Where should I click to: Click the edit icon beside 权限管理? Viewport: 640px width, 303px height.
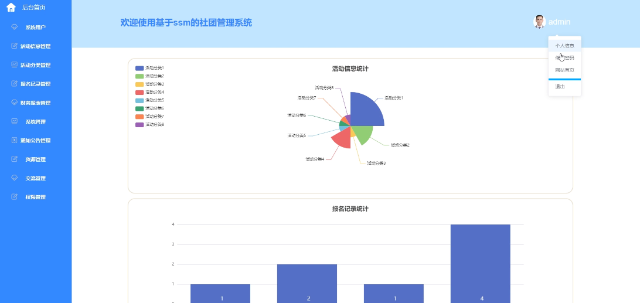click(x=14, y=196)
